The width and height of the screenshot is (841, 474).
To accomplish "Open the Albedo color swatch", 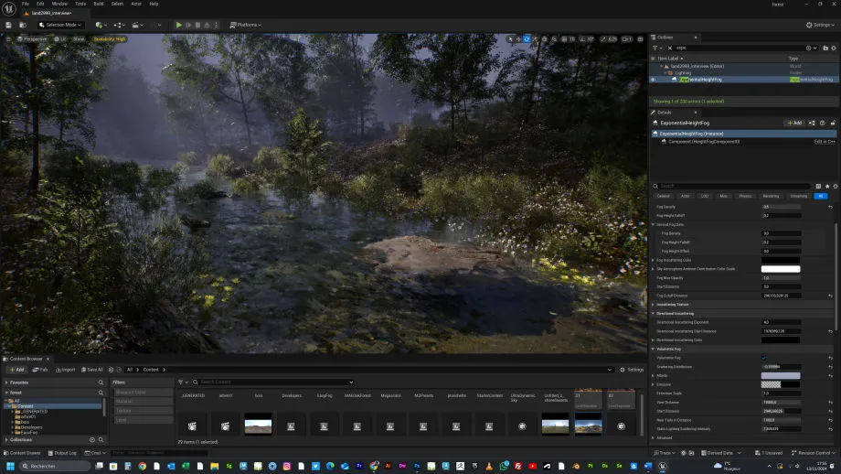I will tap(781, 376).
